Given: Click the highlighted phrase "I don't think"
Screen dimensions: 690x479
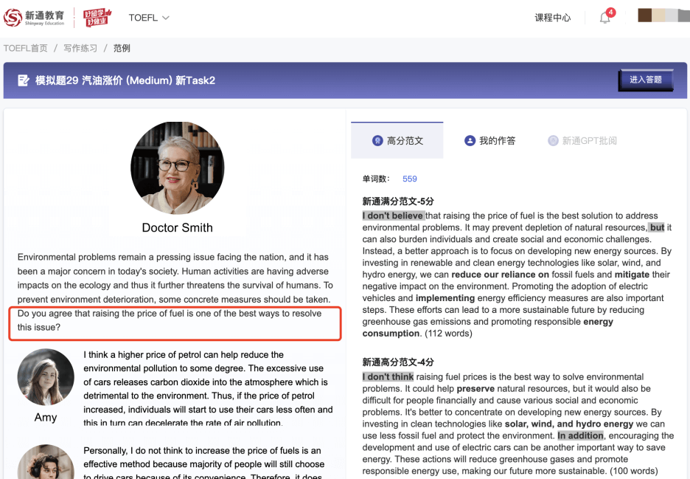Looking at the screenshot, I should tap(388, 376).
